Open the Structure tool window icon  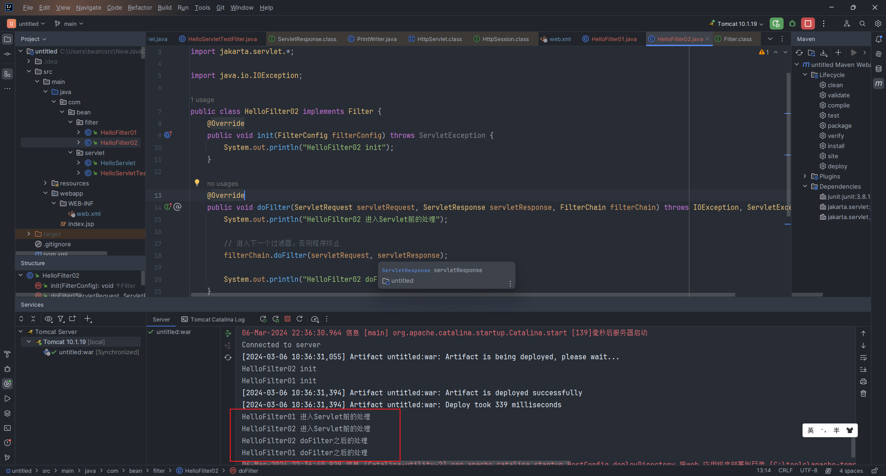7,73
